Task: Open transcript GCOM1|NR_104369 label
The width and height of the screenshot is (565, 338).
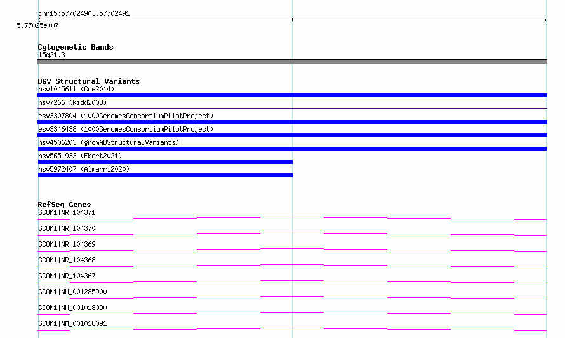Action: pos(67,244)
